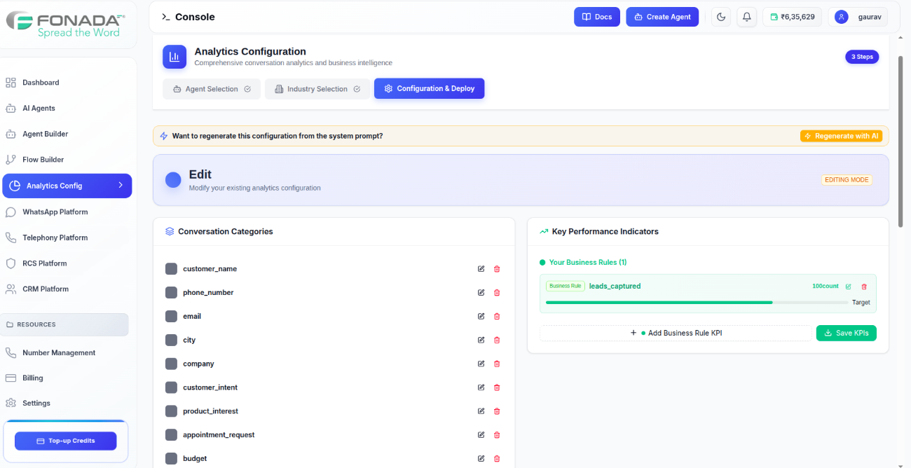Click the Business Rule tag on leads_captured

click(x=566, y=286)
